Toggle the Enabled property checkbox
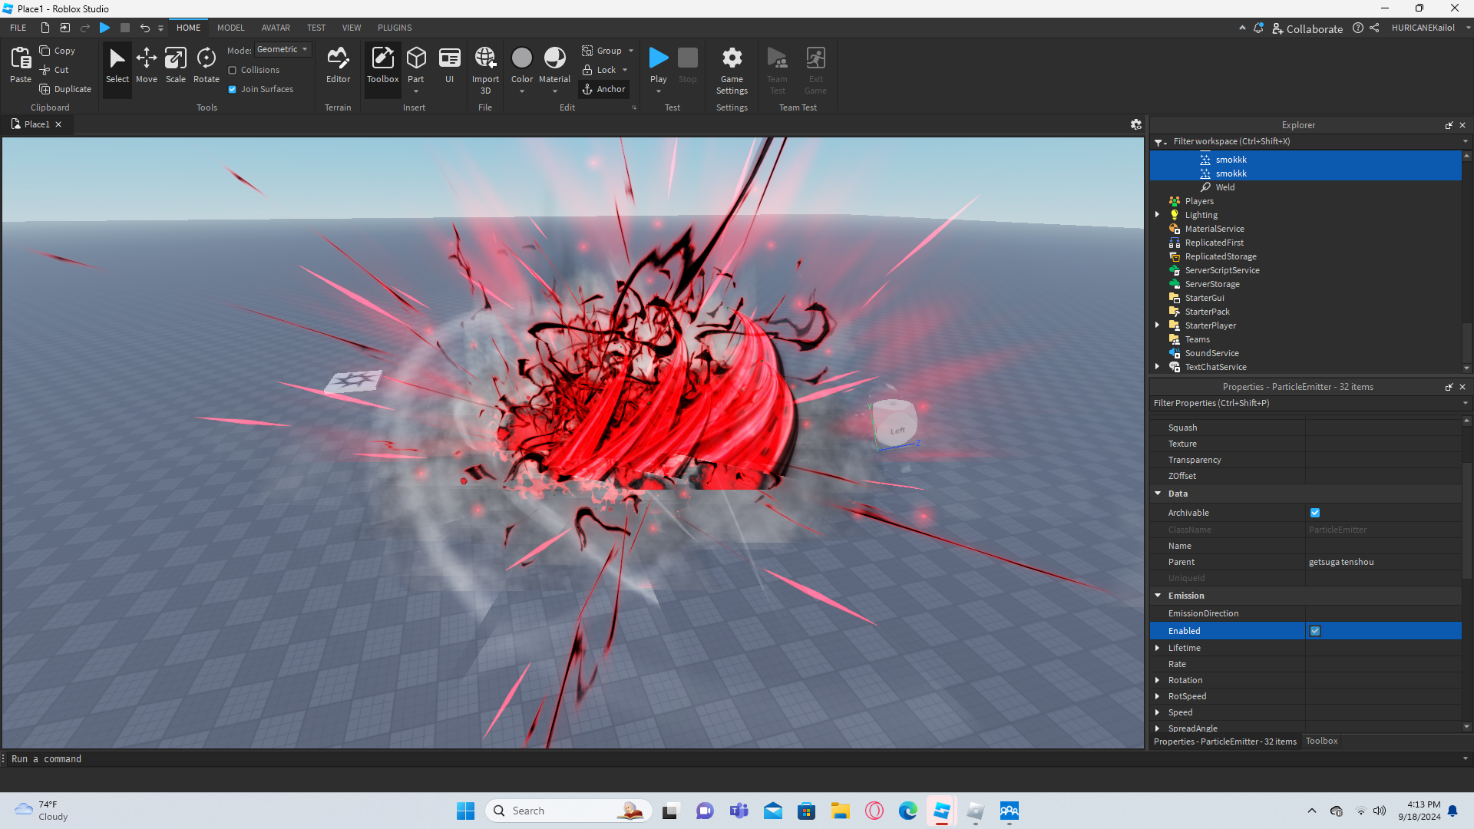 pyautogui.click(x=1315, y=631)
